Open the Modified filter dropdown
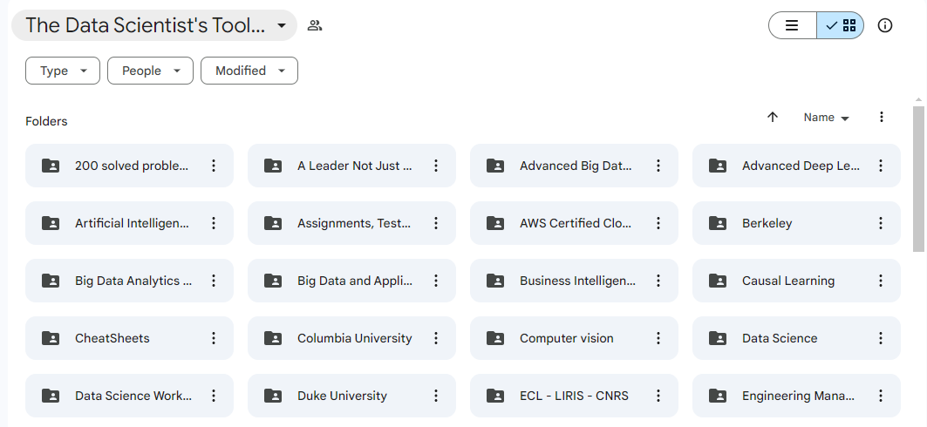 [x=249, y=71]
